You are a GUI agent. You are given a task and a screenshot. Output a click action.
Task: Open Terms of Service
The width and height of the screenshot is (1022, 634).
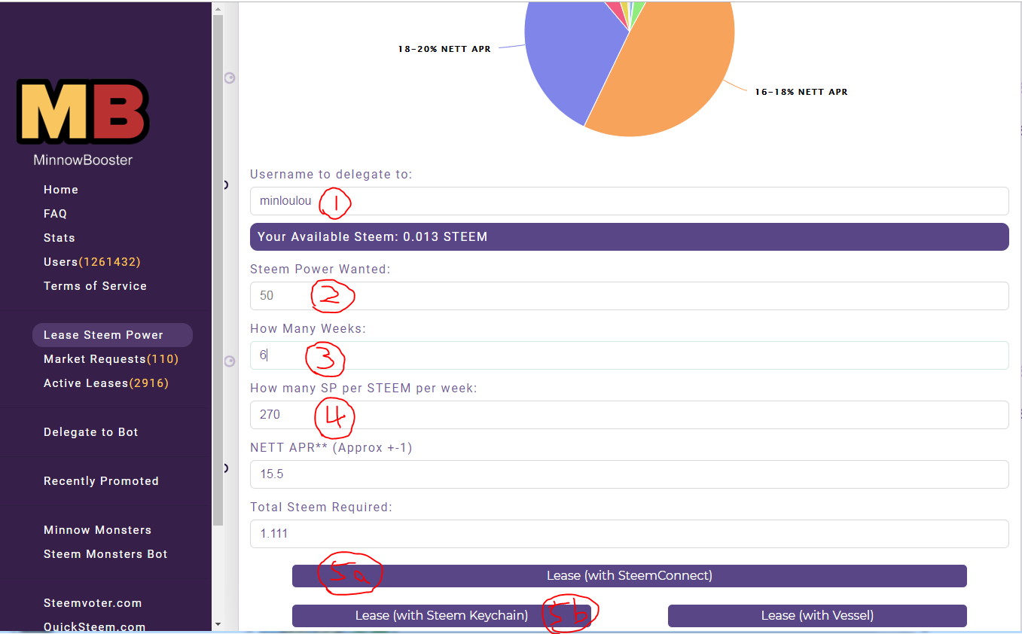point(95,286)
